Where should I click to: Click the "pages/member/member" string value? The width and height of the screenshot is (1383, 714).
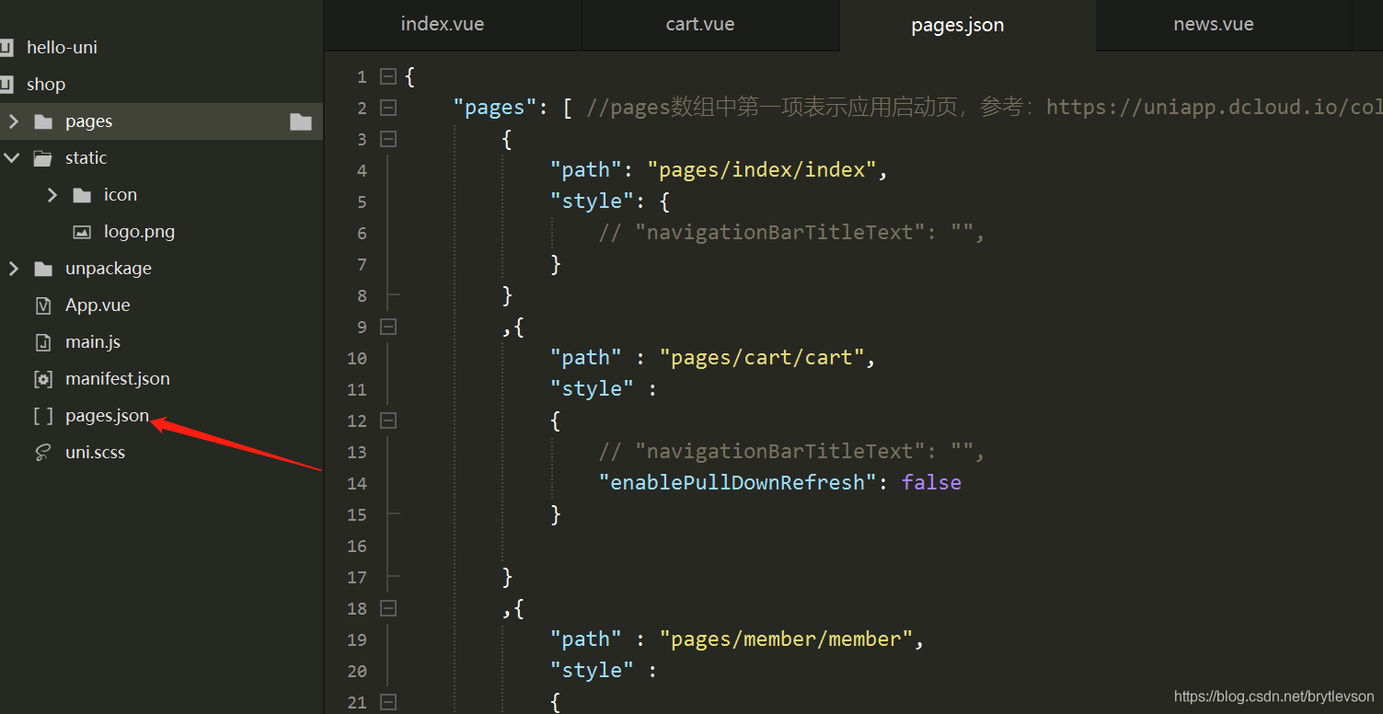coord(786,639)
